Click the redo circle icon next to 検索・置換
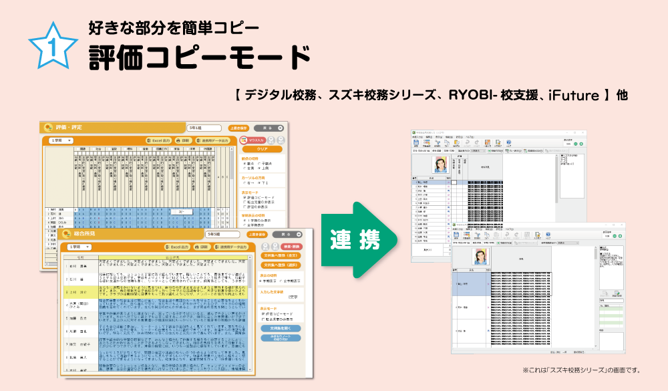This screenshot has width=668, height=391. click(275, 247)
